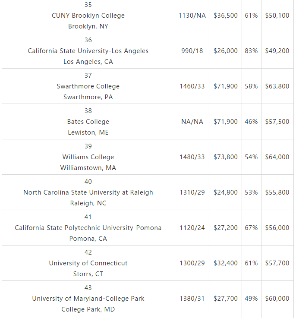The width and height of the screenshot is (296, 318).
Task: Click the 49% percentage cell
Action: click(251, 299)
